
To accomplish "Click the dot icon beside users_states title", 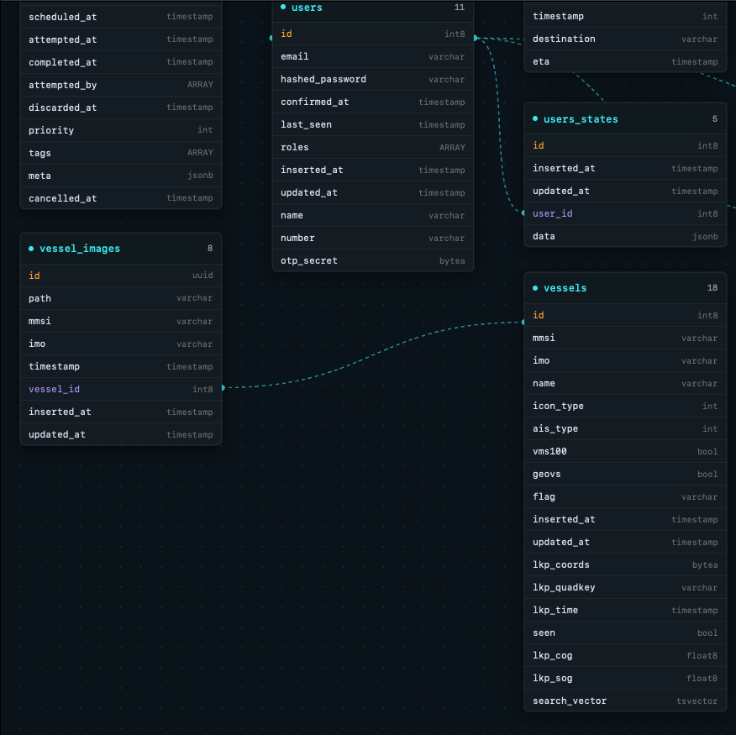I will pos(535,118).
